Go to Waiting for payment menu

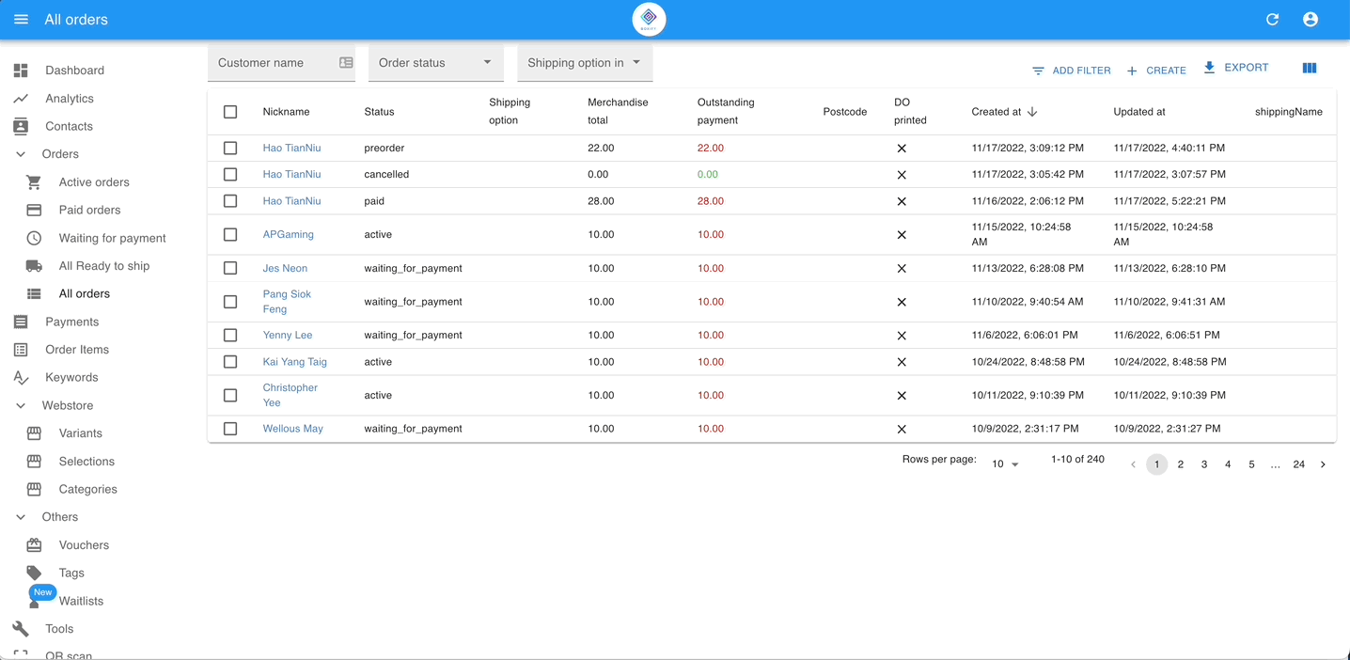click(x=112, y=238)
